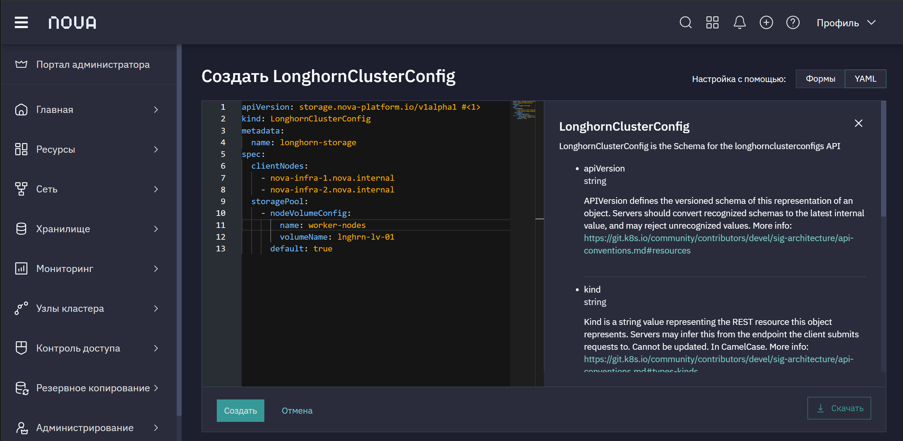The width and height of the screenshot is (903, 441).
Task: Click the 'storagePool:' line
Action: (x=280, y=201)
